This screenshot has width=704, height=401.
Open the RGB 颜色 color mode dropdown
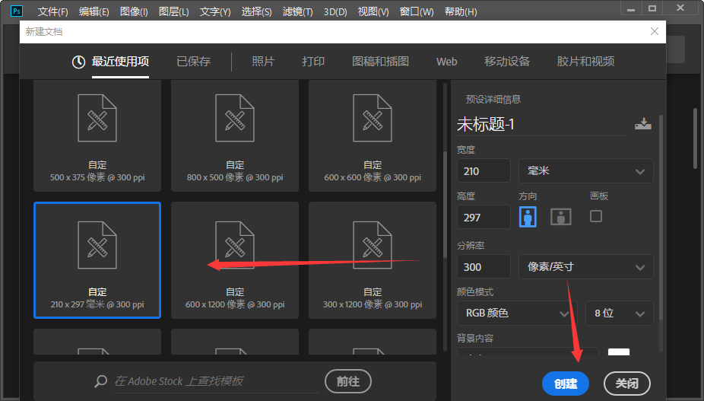[517, 313]
